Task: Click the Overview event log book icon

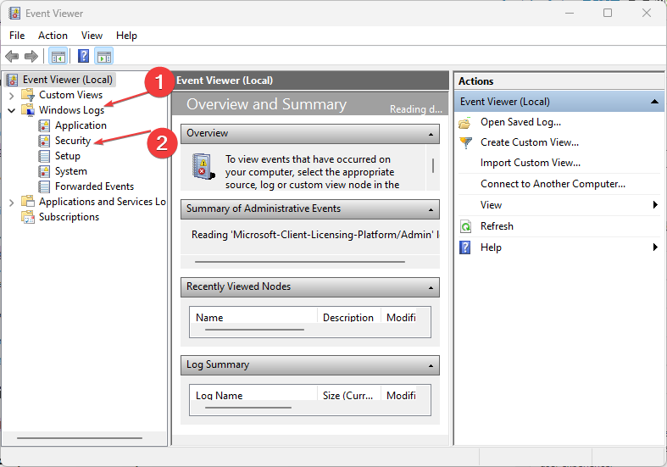Action: [203, 167]
